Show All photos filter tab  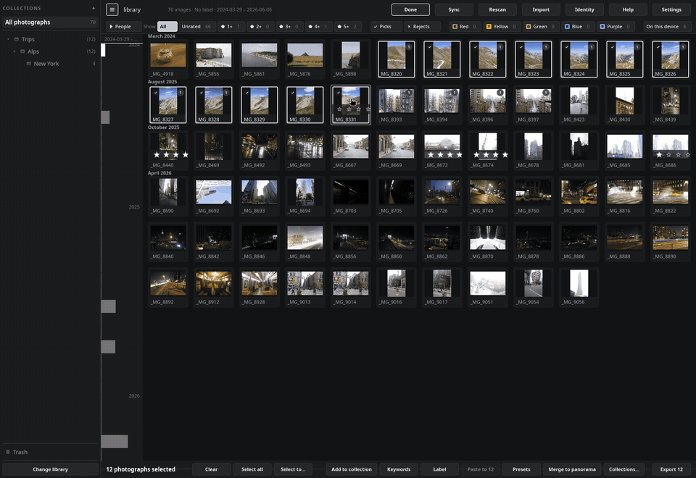pos(167,27)
